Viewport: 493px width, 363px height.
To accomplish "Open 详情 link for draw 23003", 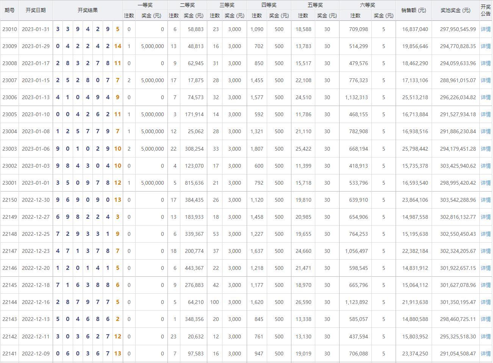I will [485, 149].
